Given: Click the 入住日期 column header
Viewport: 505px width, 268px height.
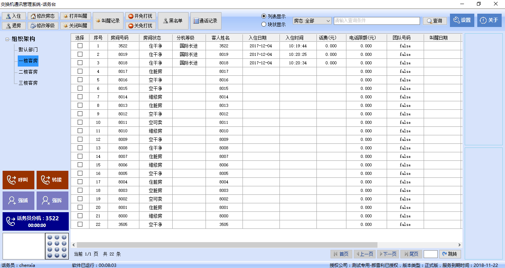Looking at the screenshot, I should click(x=257, y=38).
